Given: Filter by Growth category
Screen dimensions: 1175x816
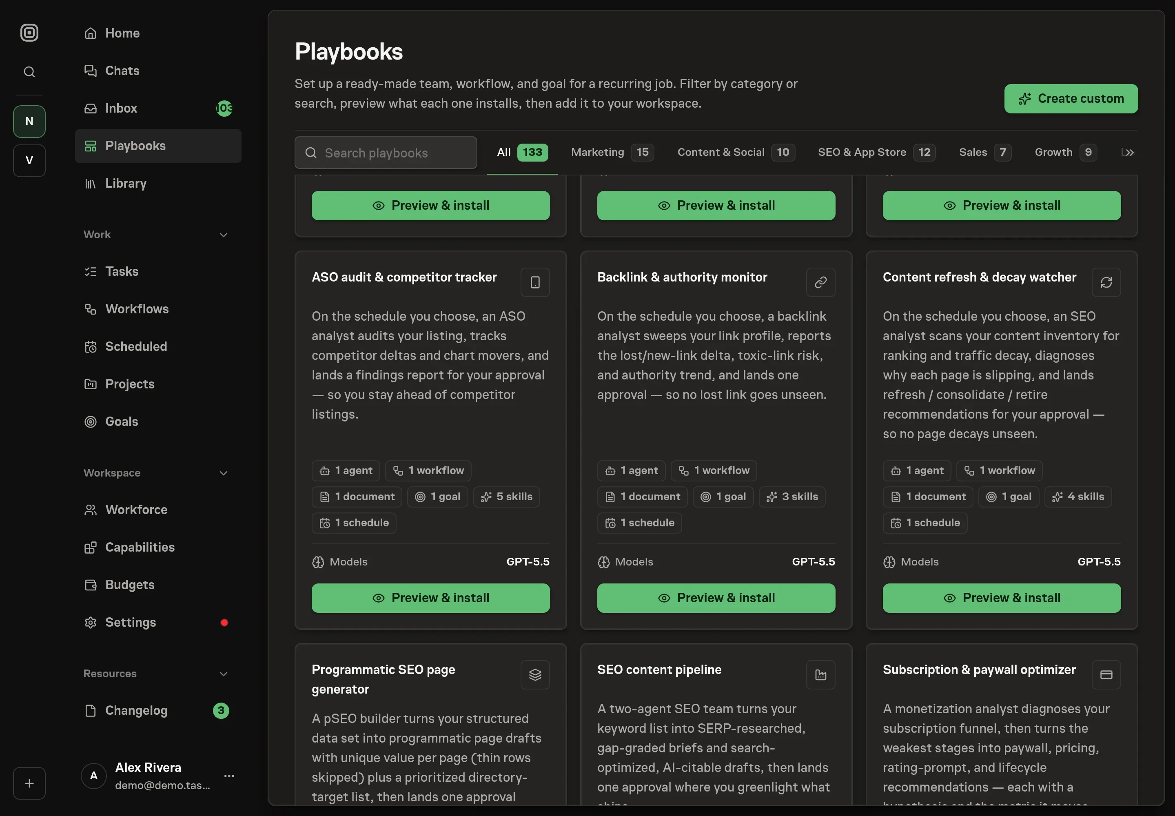Looking at the screenshot, I should pos(1066,152).
